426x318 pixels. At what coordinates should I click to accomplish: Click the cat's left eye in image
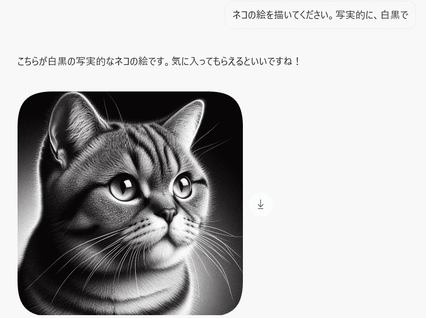pos(123,188)
